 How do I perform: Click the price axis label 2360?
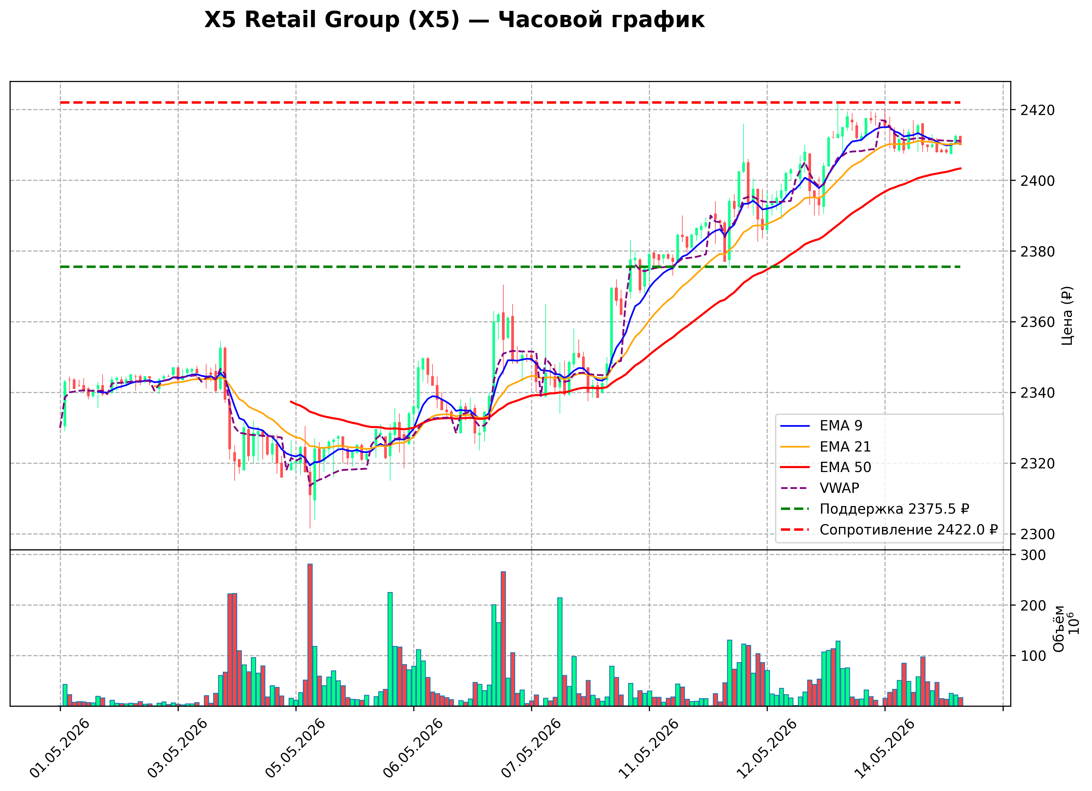click(1038, 323)
